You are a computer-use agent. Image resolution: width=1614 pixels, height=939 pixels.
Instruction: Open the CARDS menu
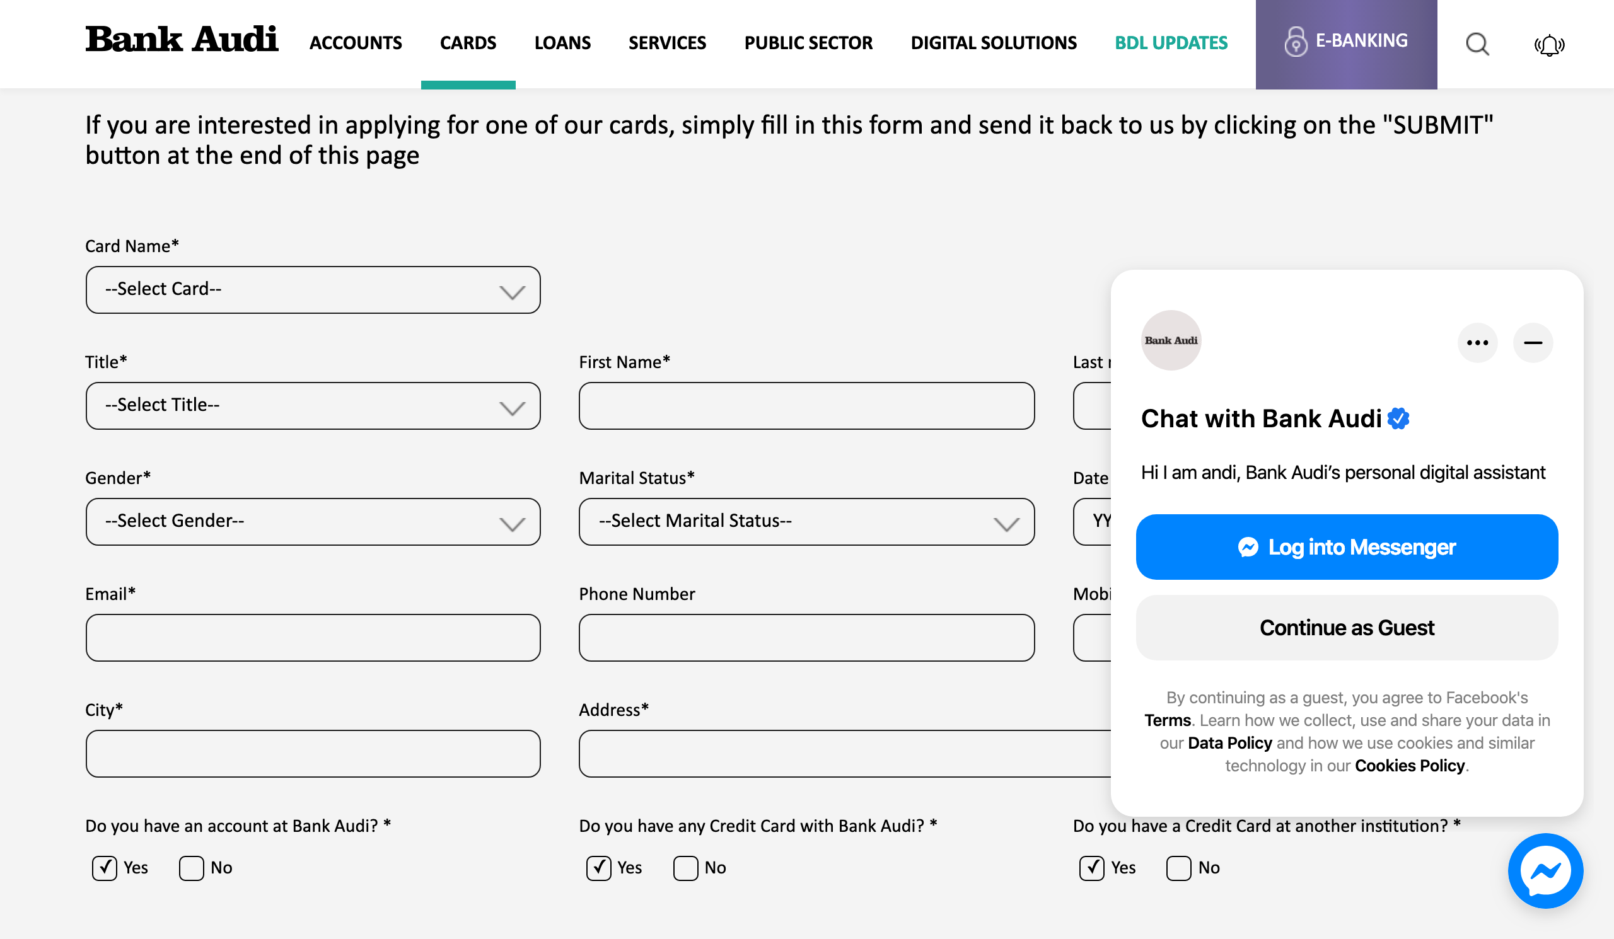[x=468, y=43]
